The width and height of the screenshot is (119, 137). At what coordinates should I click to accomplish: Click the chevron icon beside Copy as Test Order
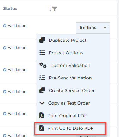[x=42, y=103]
